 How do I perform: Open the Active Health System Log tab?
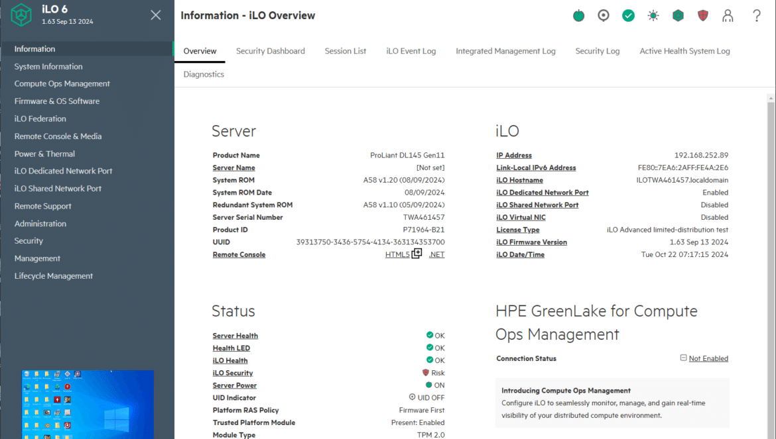pyautogui.click(x=684, y=51)
